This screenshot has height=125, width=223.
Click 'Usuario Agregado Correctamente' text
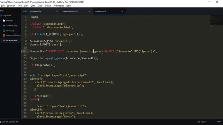(69, 82)
